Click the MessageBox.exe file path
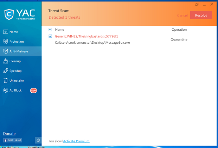 point(92,43)
